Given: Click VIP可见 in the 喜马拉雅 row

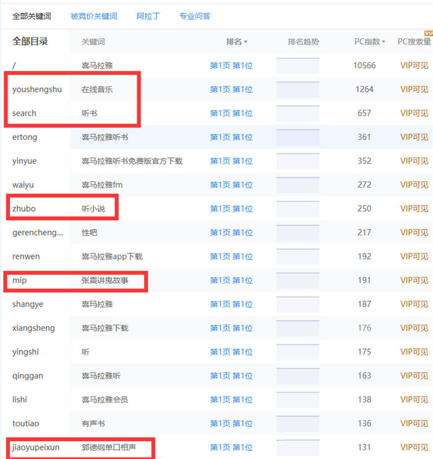Looking at the screenshot, I should coord(414,66).
